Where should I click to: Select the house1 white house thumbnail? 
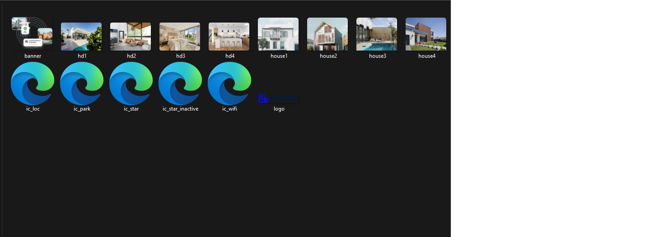[278, 34]
